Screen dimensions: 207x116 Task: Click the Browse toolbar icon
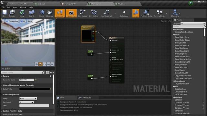[12, 13]
